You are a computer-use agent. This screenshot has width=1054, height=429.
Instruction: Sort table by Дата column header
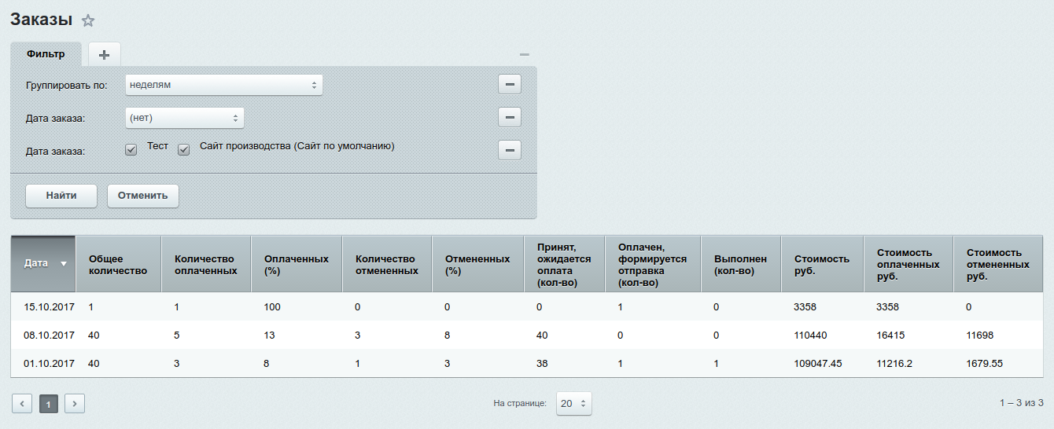pyautogui.click(x=43, y=264)
